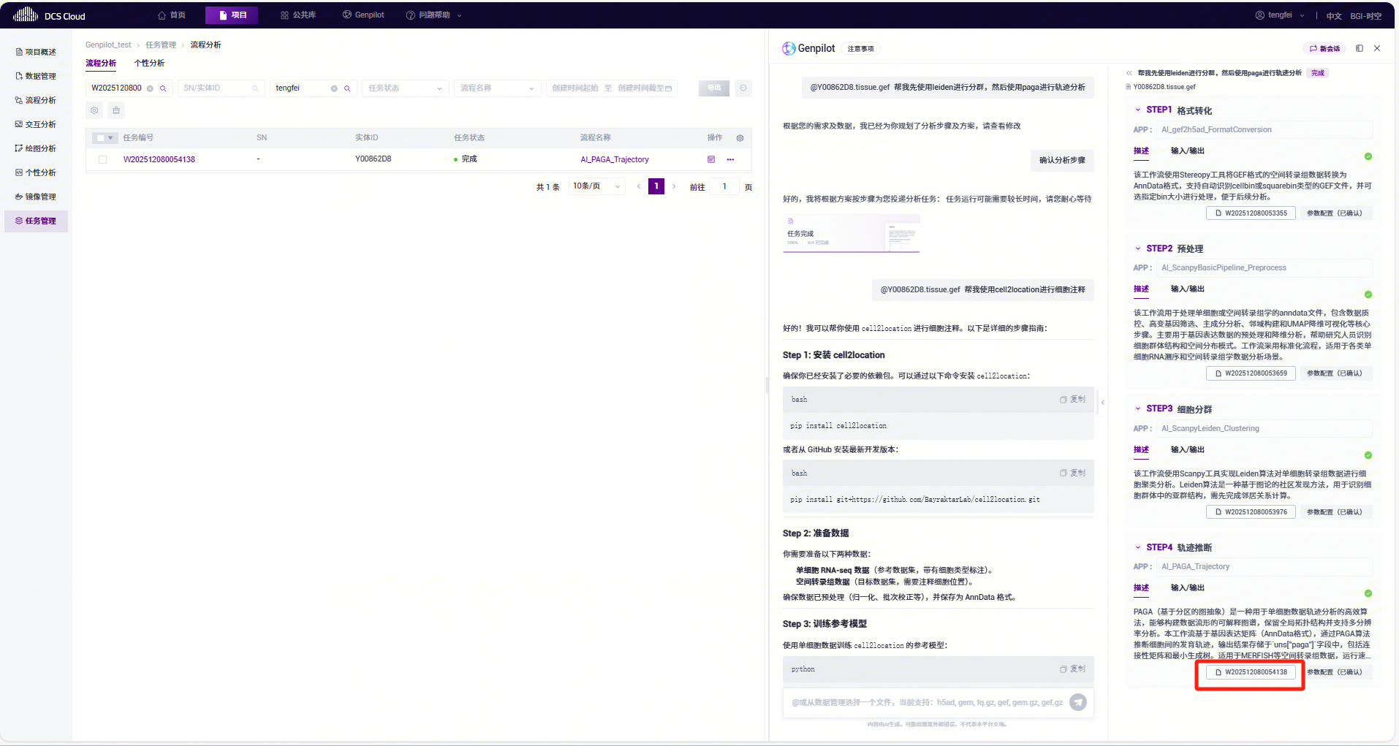
Task: Copy the pip install cell2location code block
Action: (x=1072, y=400)
